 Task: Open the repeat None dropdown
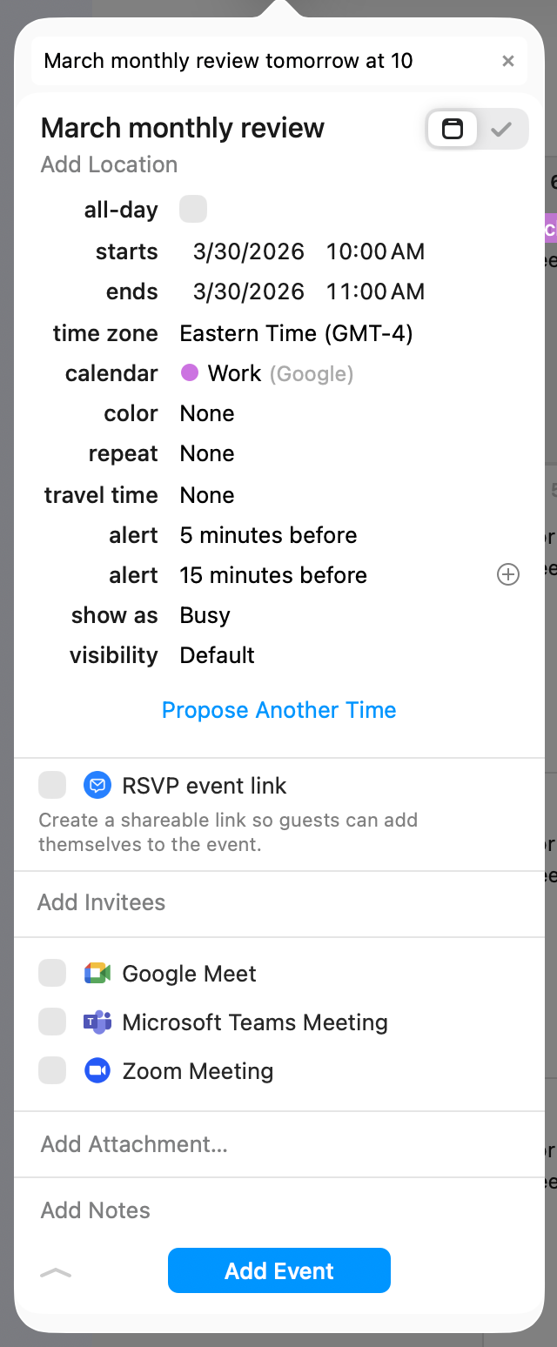tap(207, 453)
